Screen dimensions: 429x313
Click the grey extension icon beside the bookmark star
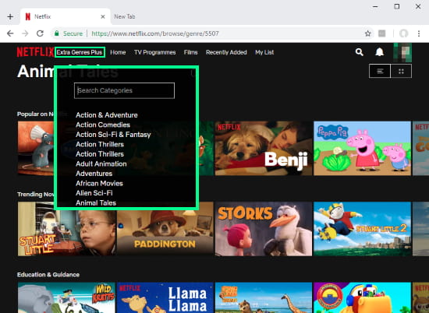click(382, 33)
